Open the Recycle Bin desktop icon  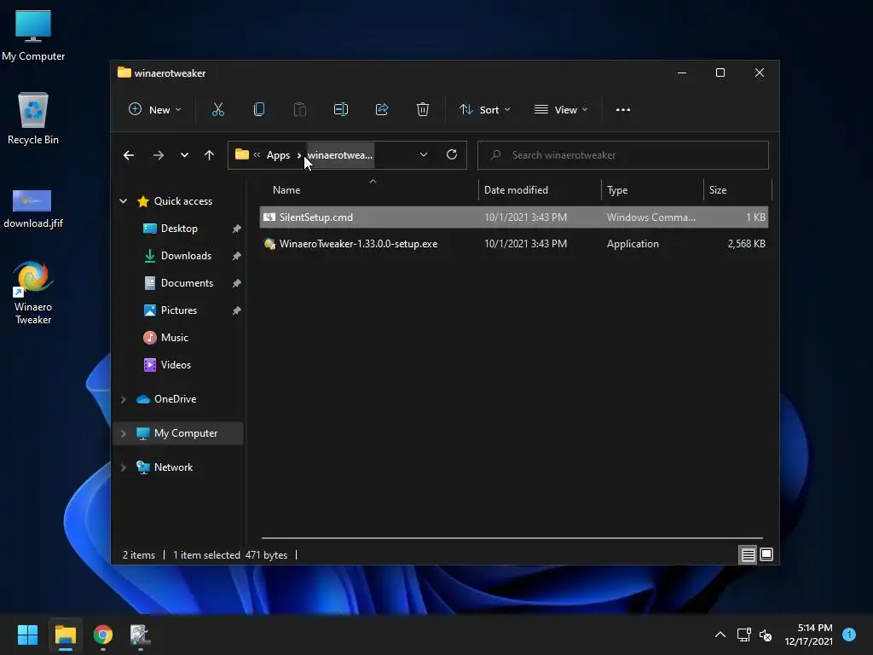(x=33, y=119)
